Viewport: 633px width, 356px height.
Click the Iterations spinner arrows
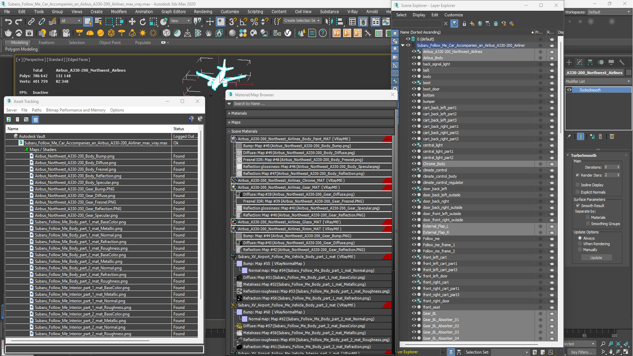pos(618,167)
